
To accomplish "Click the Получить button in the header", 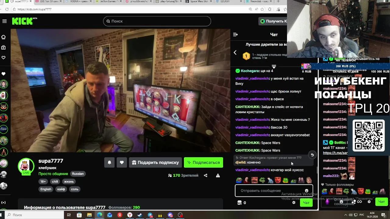I will 273,21.
